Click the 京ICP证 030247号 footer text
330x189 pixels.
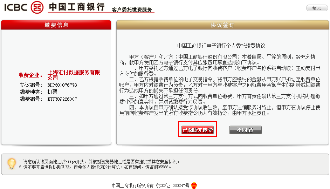(x=172, y=185)
